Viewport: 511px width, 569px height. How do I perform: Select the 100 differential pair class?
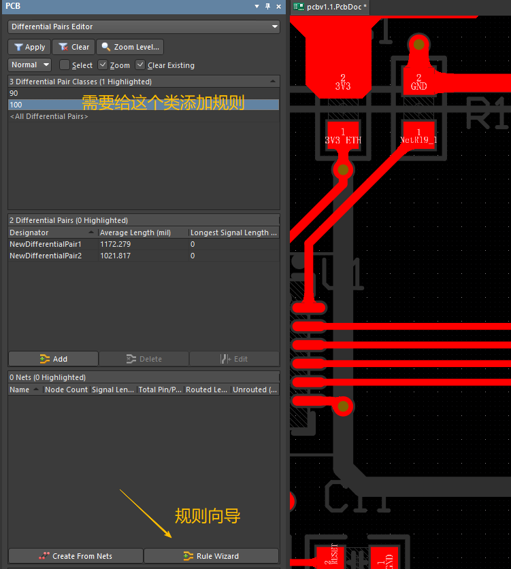pyautogui.click(x=144, y=105)
